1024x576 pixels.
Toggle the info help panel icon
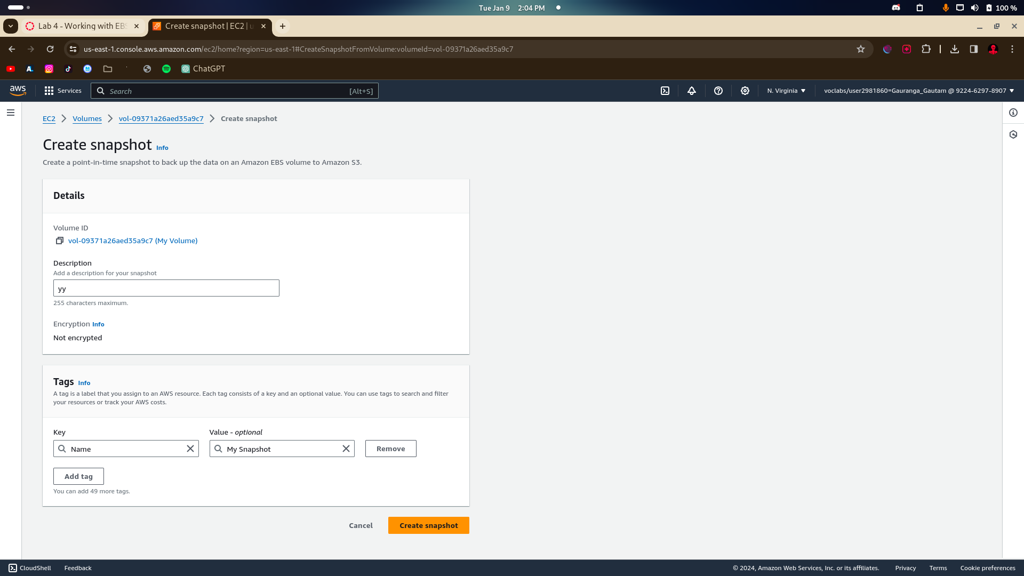point(1013,113)
